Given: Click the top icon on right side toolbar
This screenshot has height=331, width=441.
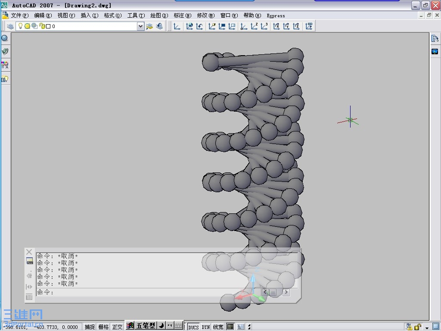Looking at the screenshot, I should pyautogui.click(x=435, y=38).
